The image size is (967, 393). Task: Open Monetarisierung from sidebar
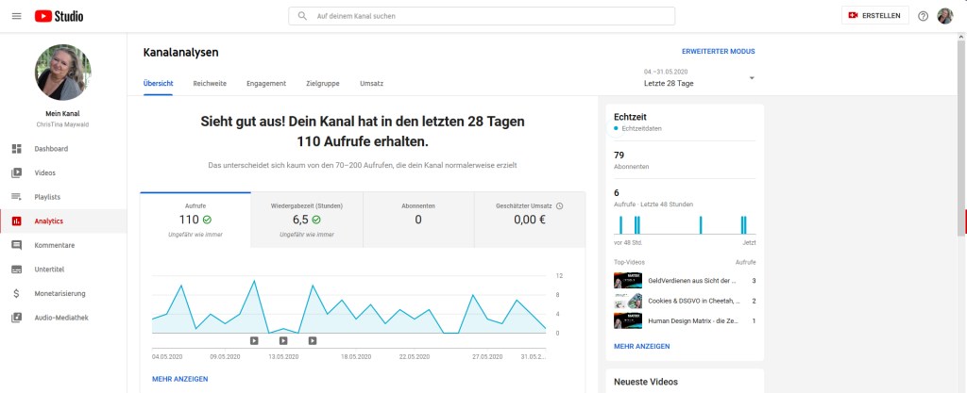coord(59,293)
